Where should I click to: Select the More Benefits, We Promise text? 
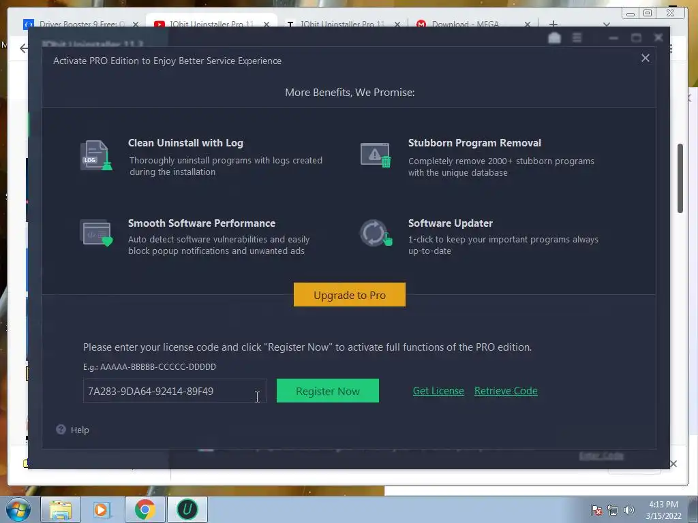pyautogui.click(x=350, y=93)
